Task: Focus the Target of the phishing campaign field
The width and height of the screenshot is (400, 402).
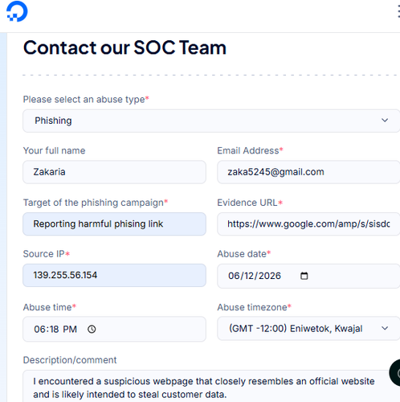Action: (x=114, y=224)
